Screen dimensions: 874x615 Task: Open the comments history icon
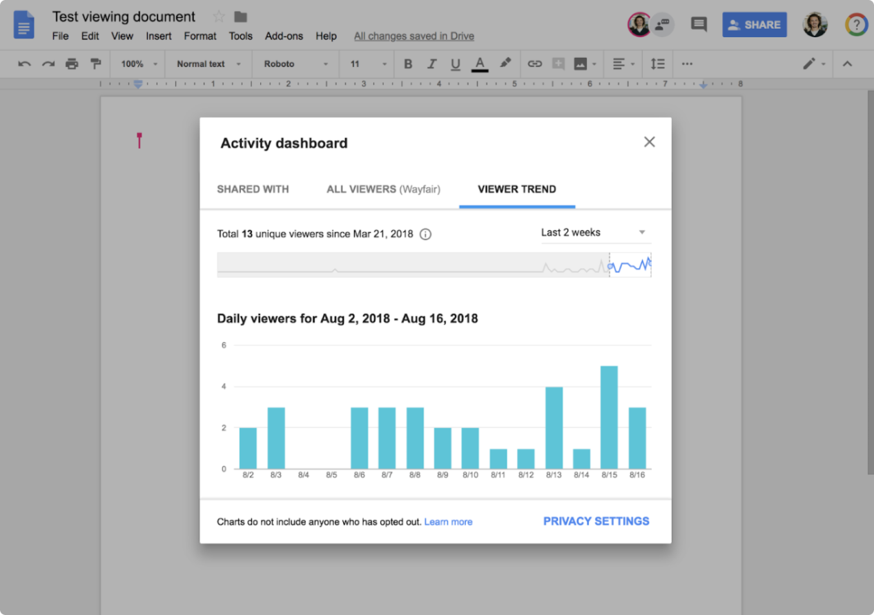(x=699, y=25)
